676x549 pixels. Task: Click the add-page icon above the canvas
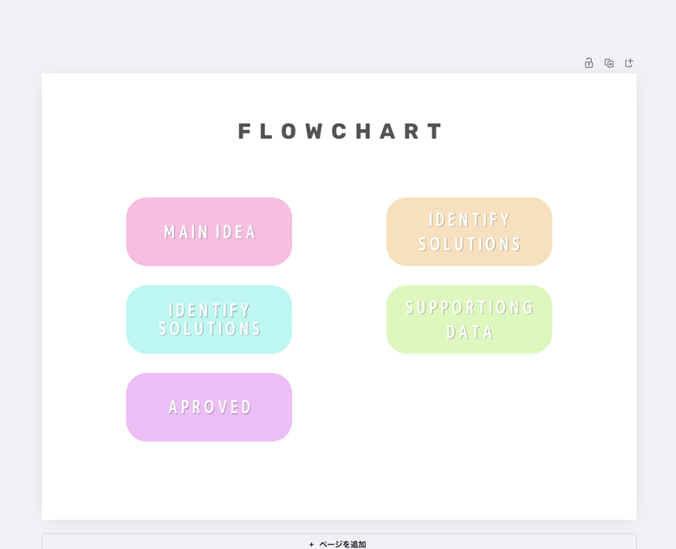click(x=629, y=63)
